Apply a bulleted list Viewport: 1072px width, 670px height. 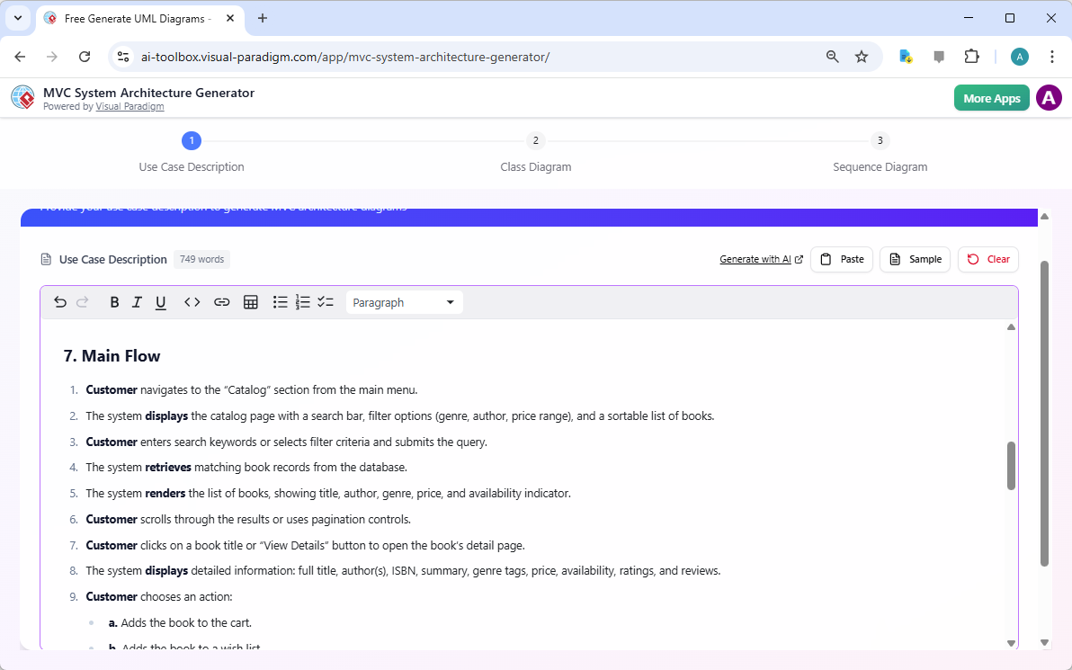[x=280, y=302]
